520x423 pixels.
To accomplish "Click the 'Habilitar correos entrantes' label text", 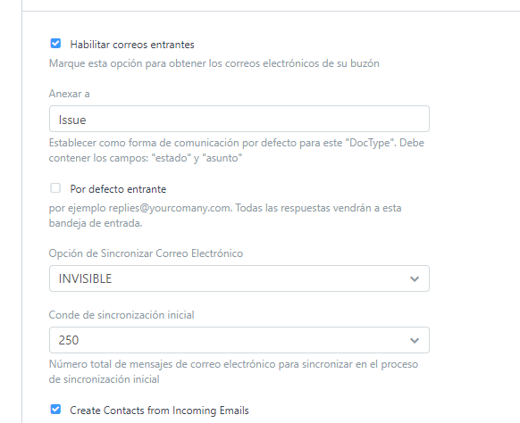I will click(132, 45).
